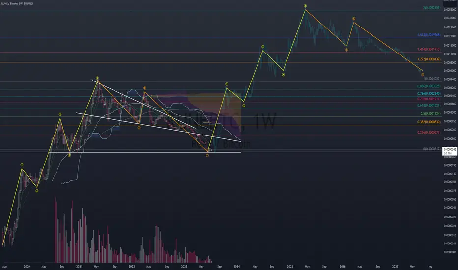Screen dimensions: 458x270
Task: Click 0.0000015 on the price scale
Action: (450, 235)
